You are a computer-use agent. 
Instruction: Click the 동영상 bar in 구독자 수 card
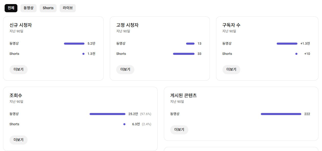click(x=287, y=44)
